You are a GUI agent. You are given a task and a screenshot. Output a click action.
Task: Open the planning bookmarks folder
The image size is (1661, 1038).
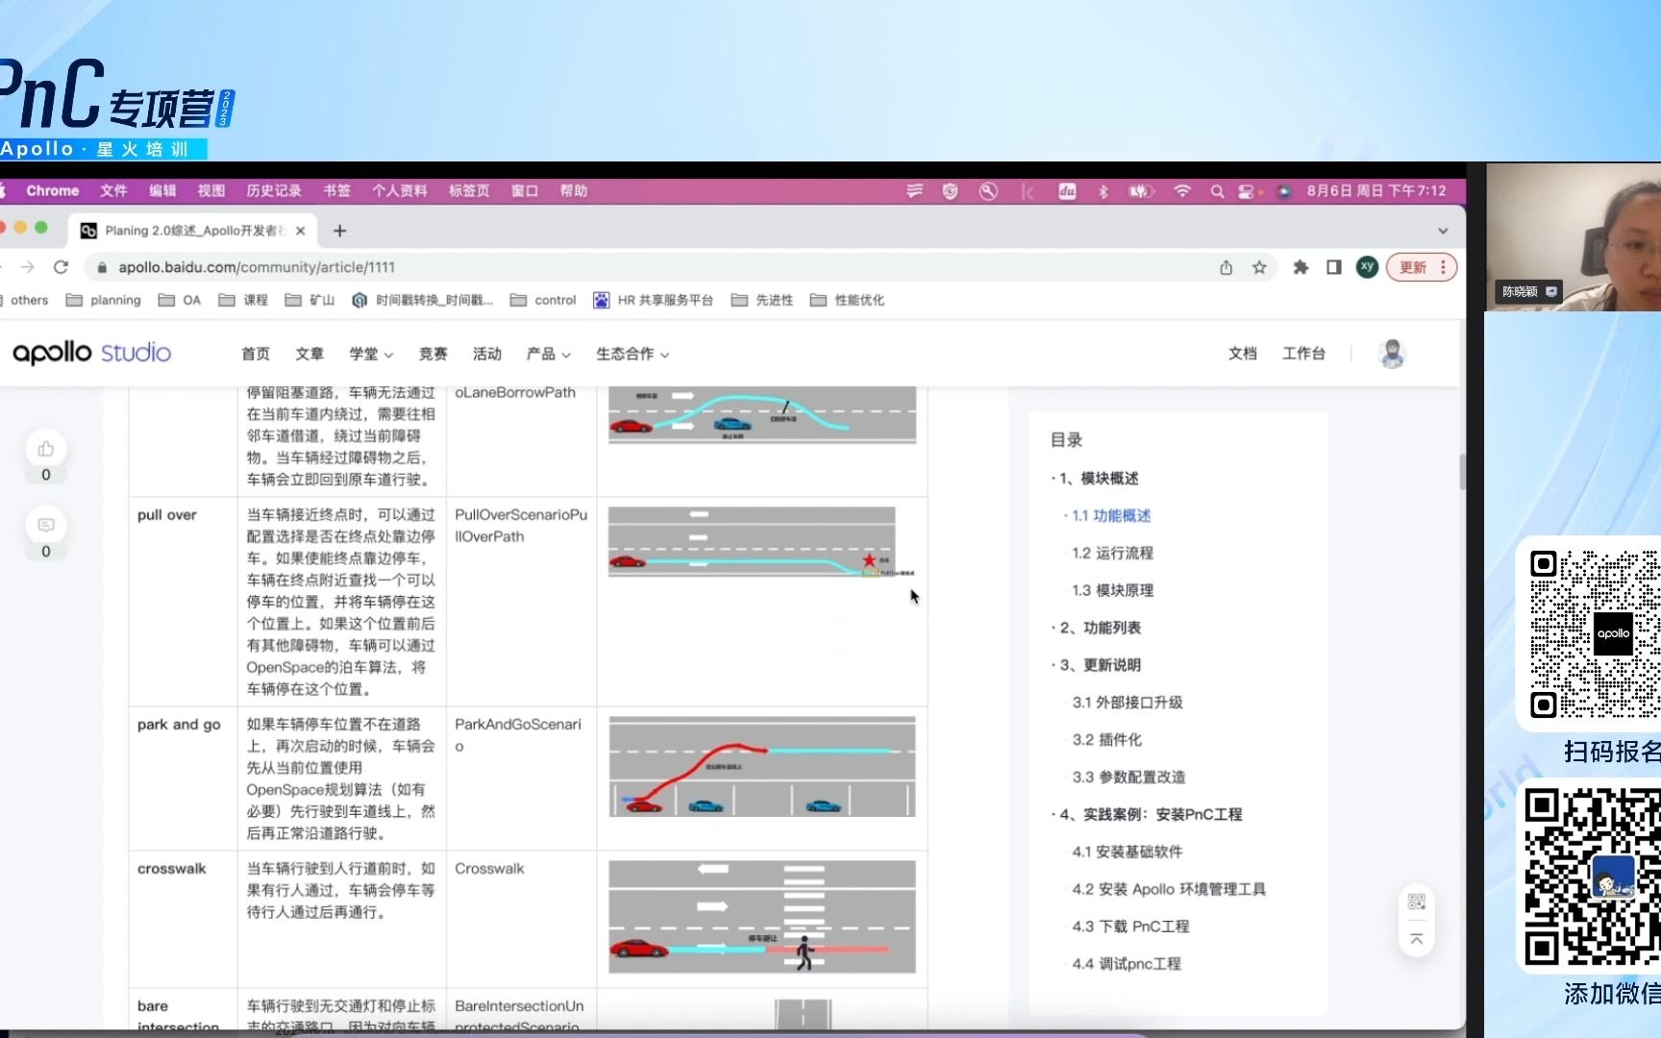[x=104, y=300]
